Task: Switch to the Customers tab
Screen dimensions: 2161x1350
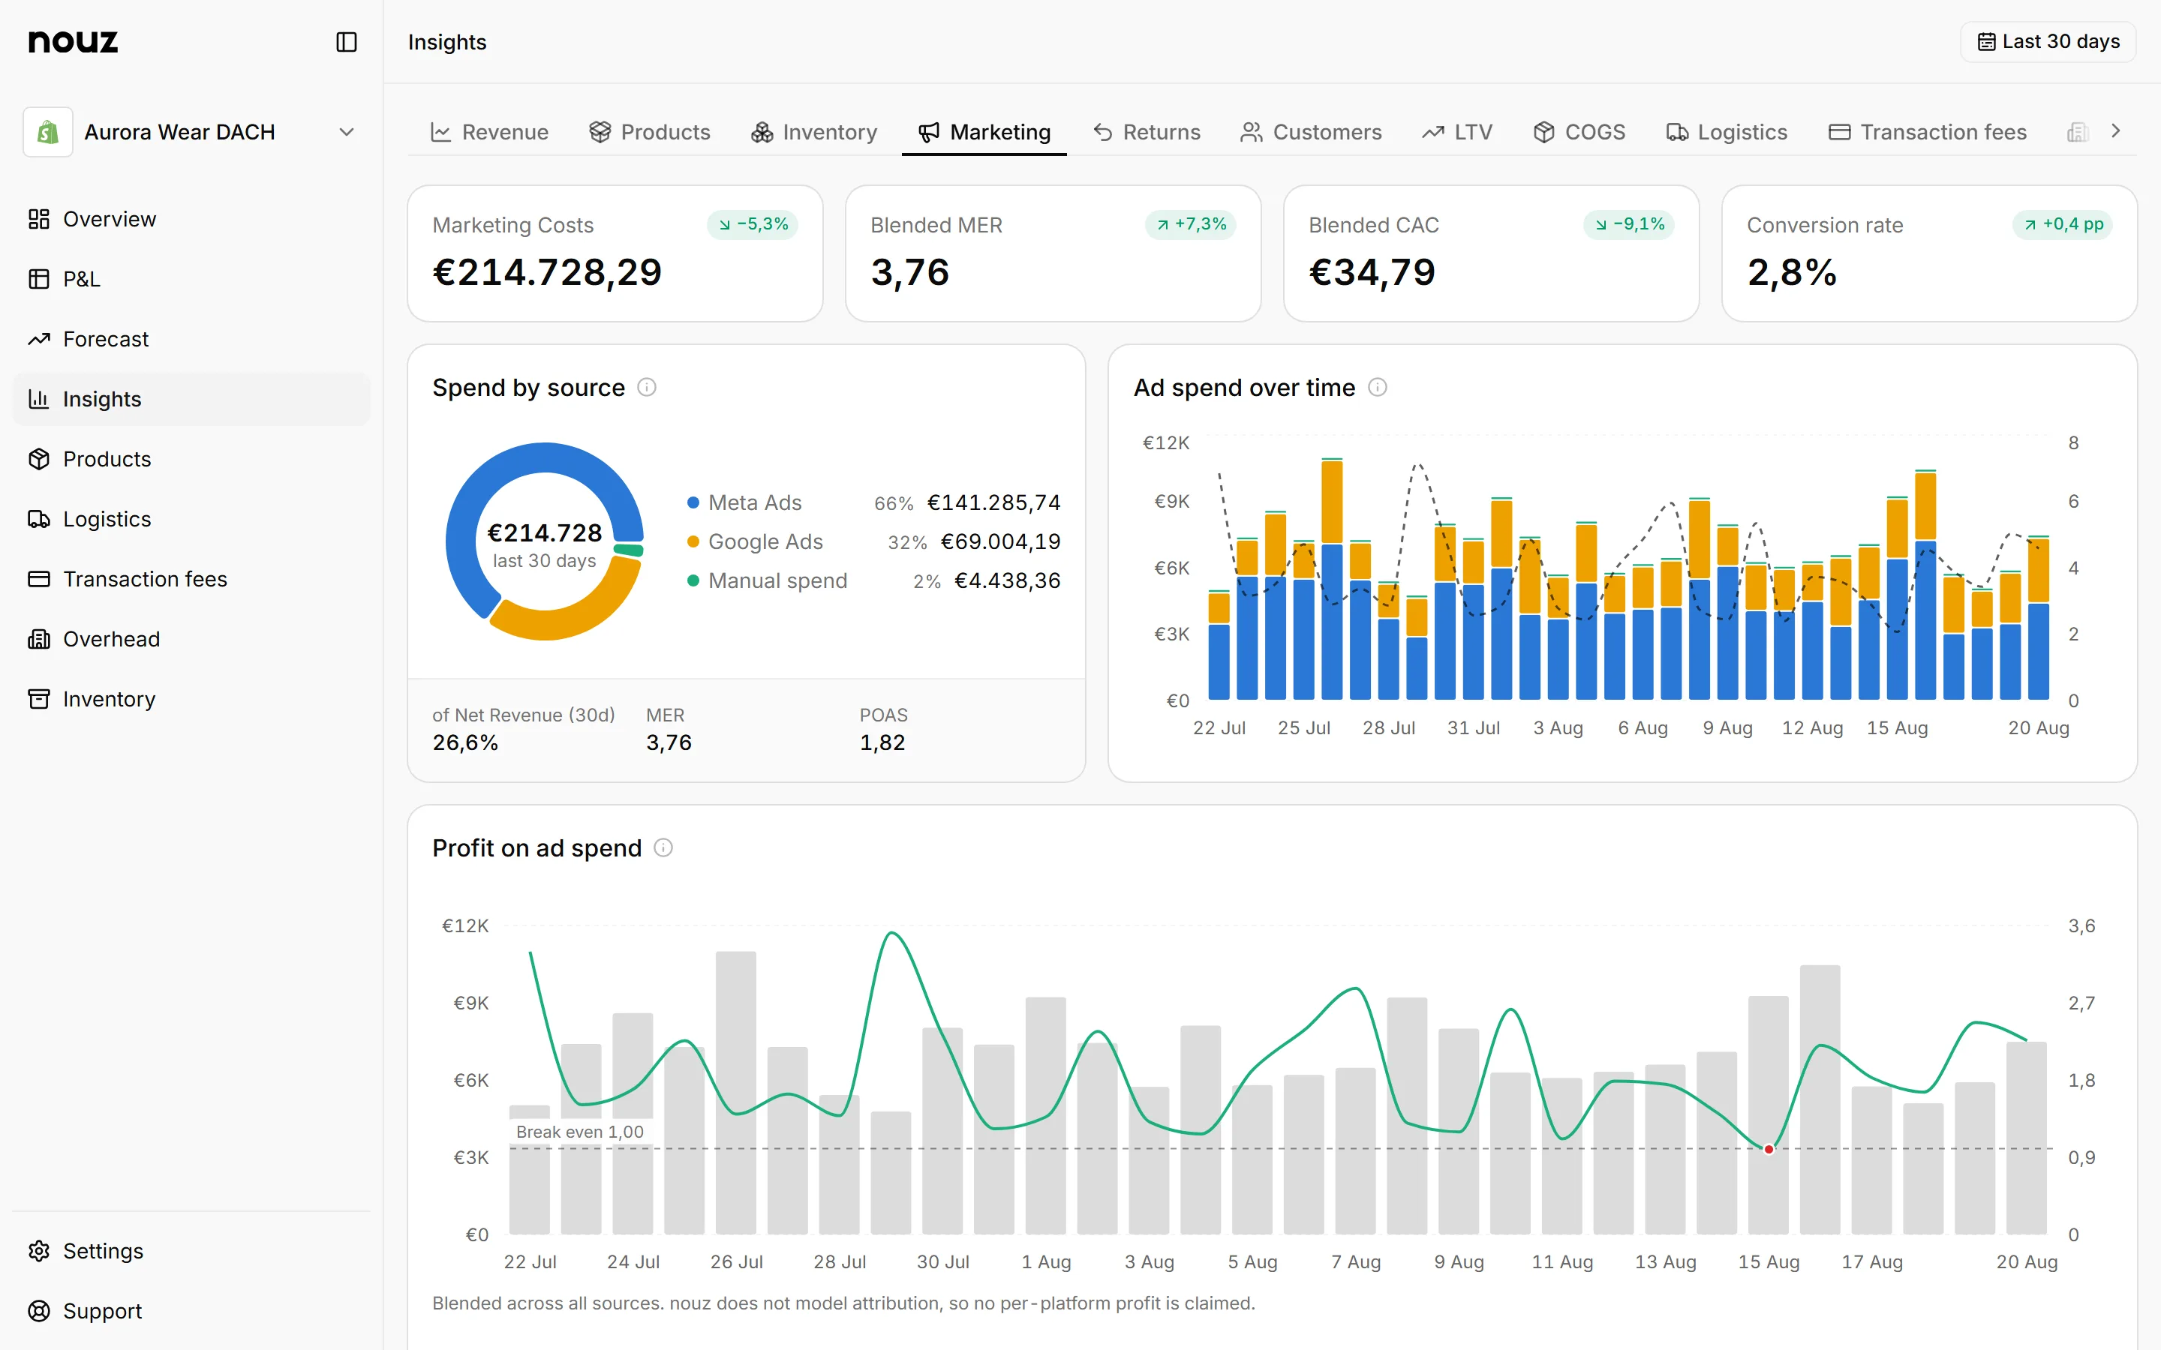Action: 1311,132
